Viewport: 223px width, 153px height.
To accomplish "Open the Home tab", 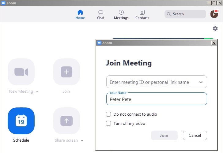I will 80,14.
